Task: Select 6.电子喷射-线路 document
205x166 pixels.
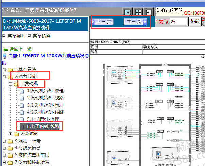Action: pyautogui.click(x=43, y=126)
